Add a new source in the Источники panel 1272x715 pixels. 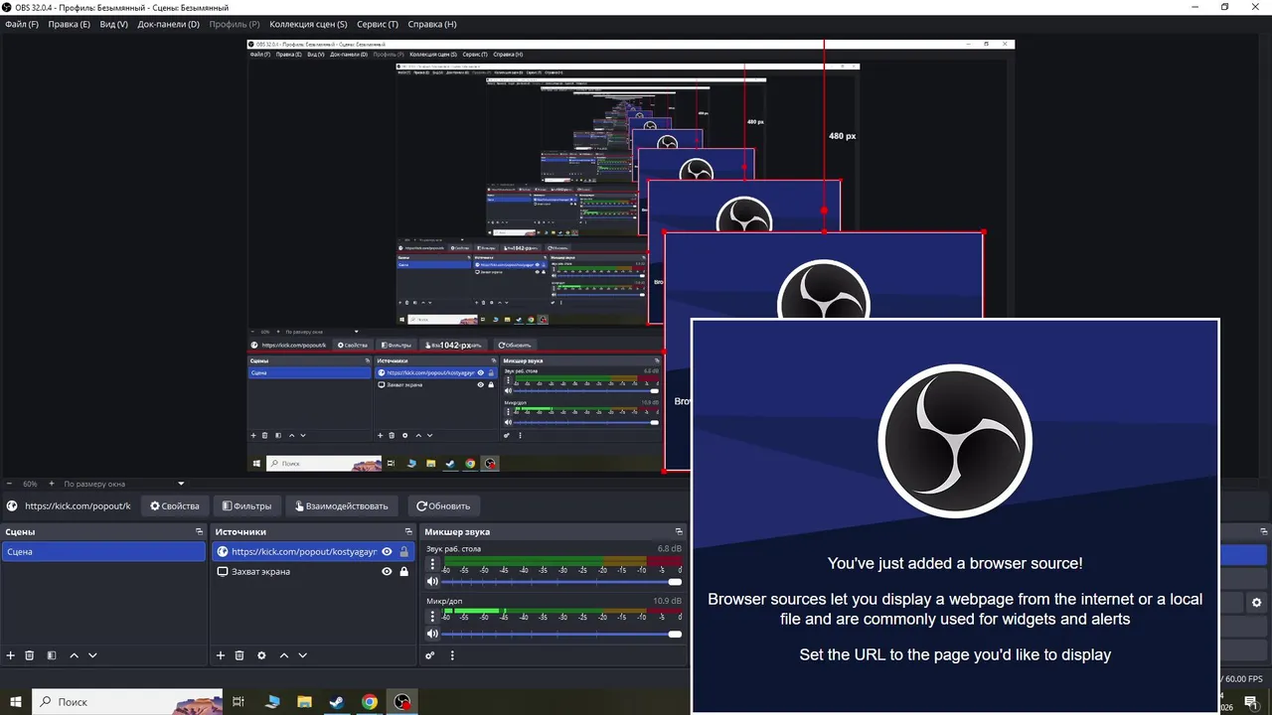tap(221, 655)
